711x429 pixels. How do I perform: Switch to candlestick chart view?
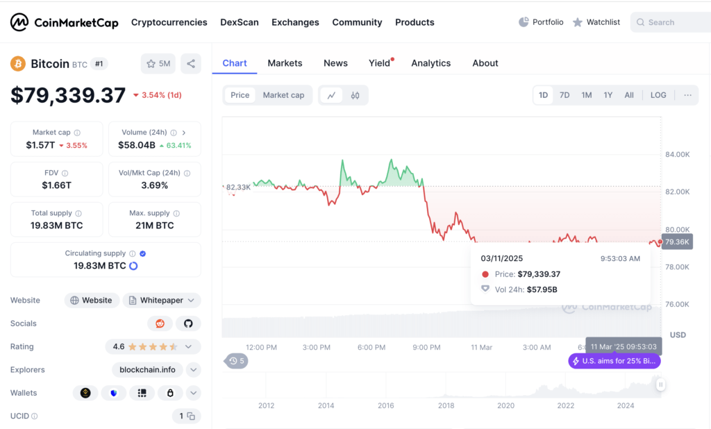coord(355,95)
